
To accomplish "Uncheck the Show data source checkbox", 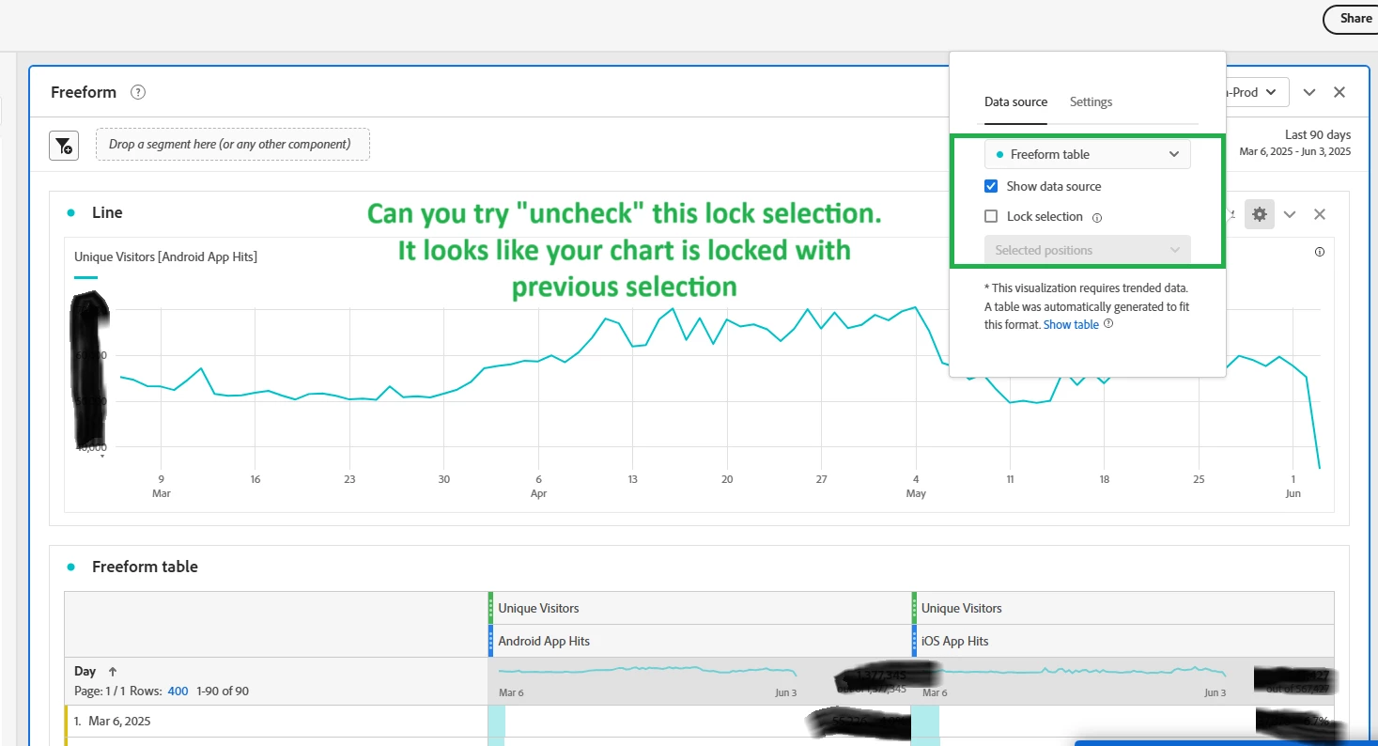I will (x=991, y=186).
